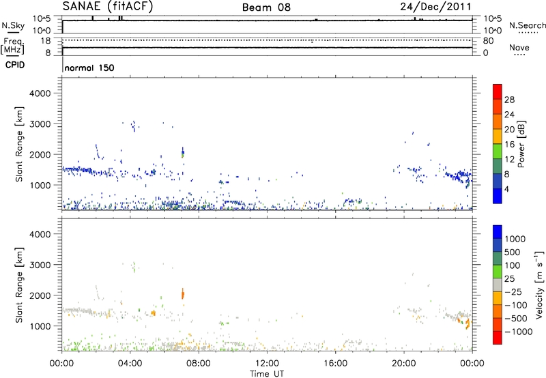This screenshot has width=546, height=378.
Task: Click the orange velocity patch near 23:45 at 1000 km
Action: pos(468,324)
